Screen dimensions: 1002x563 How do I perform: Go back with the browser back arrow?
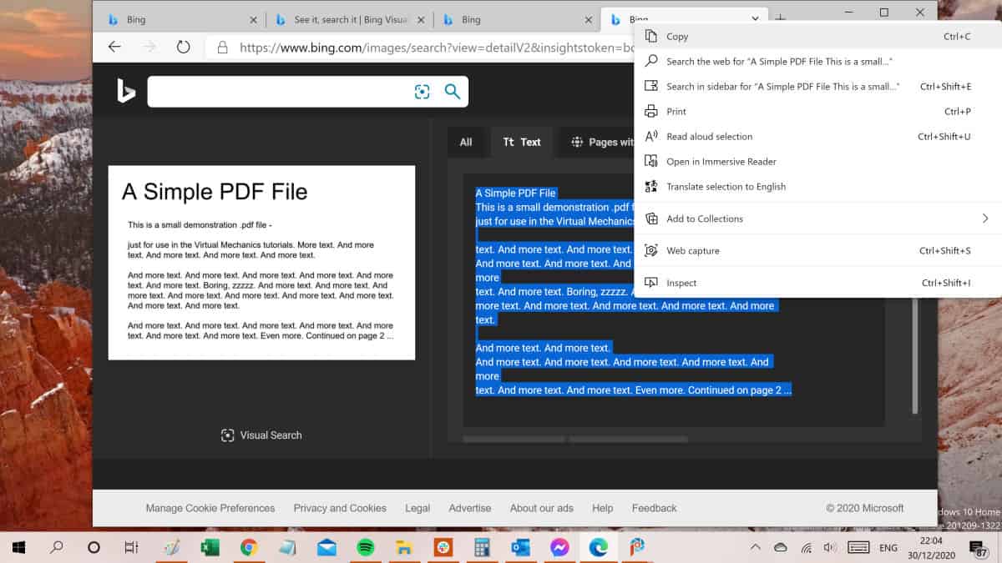115,48
